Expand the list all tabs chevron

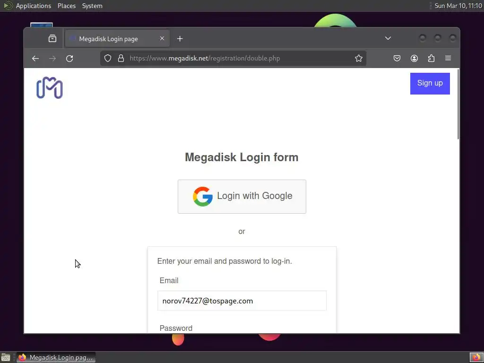click(x=388, y=38)
